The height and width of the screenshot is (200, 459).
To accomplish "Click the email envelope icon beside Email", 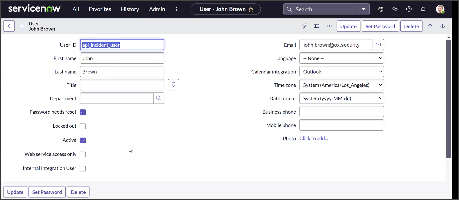I will pos(378,45).
